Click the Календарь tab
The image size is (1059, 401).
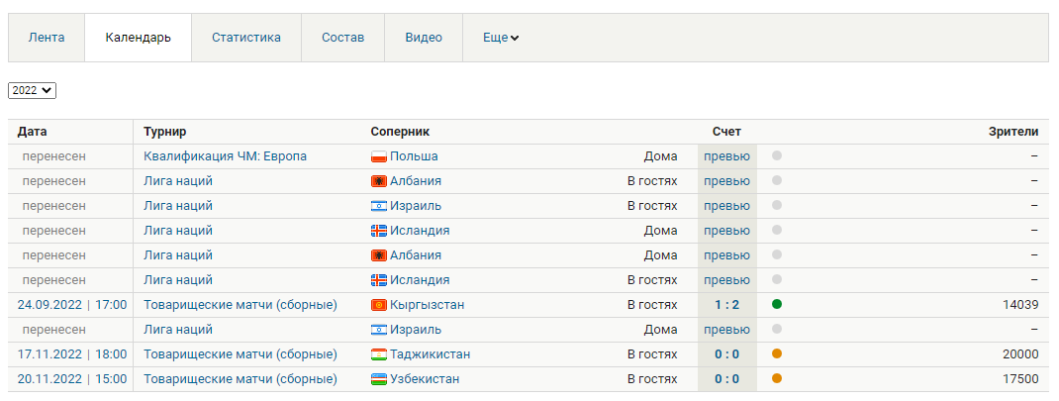click(139, 38)
